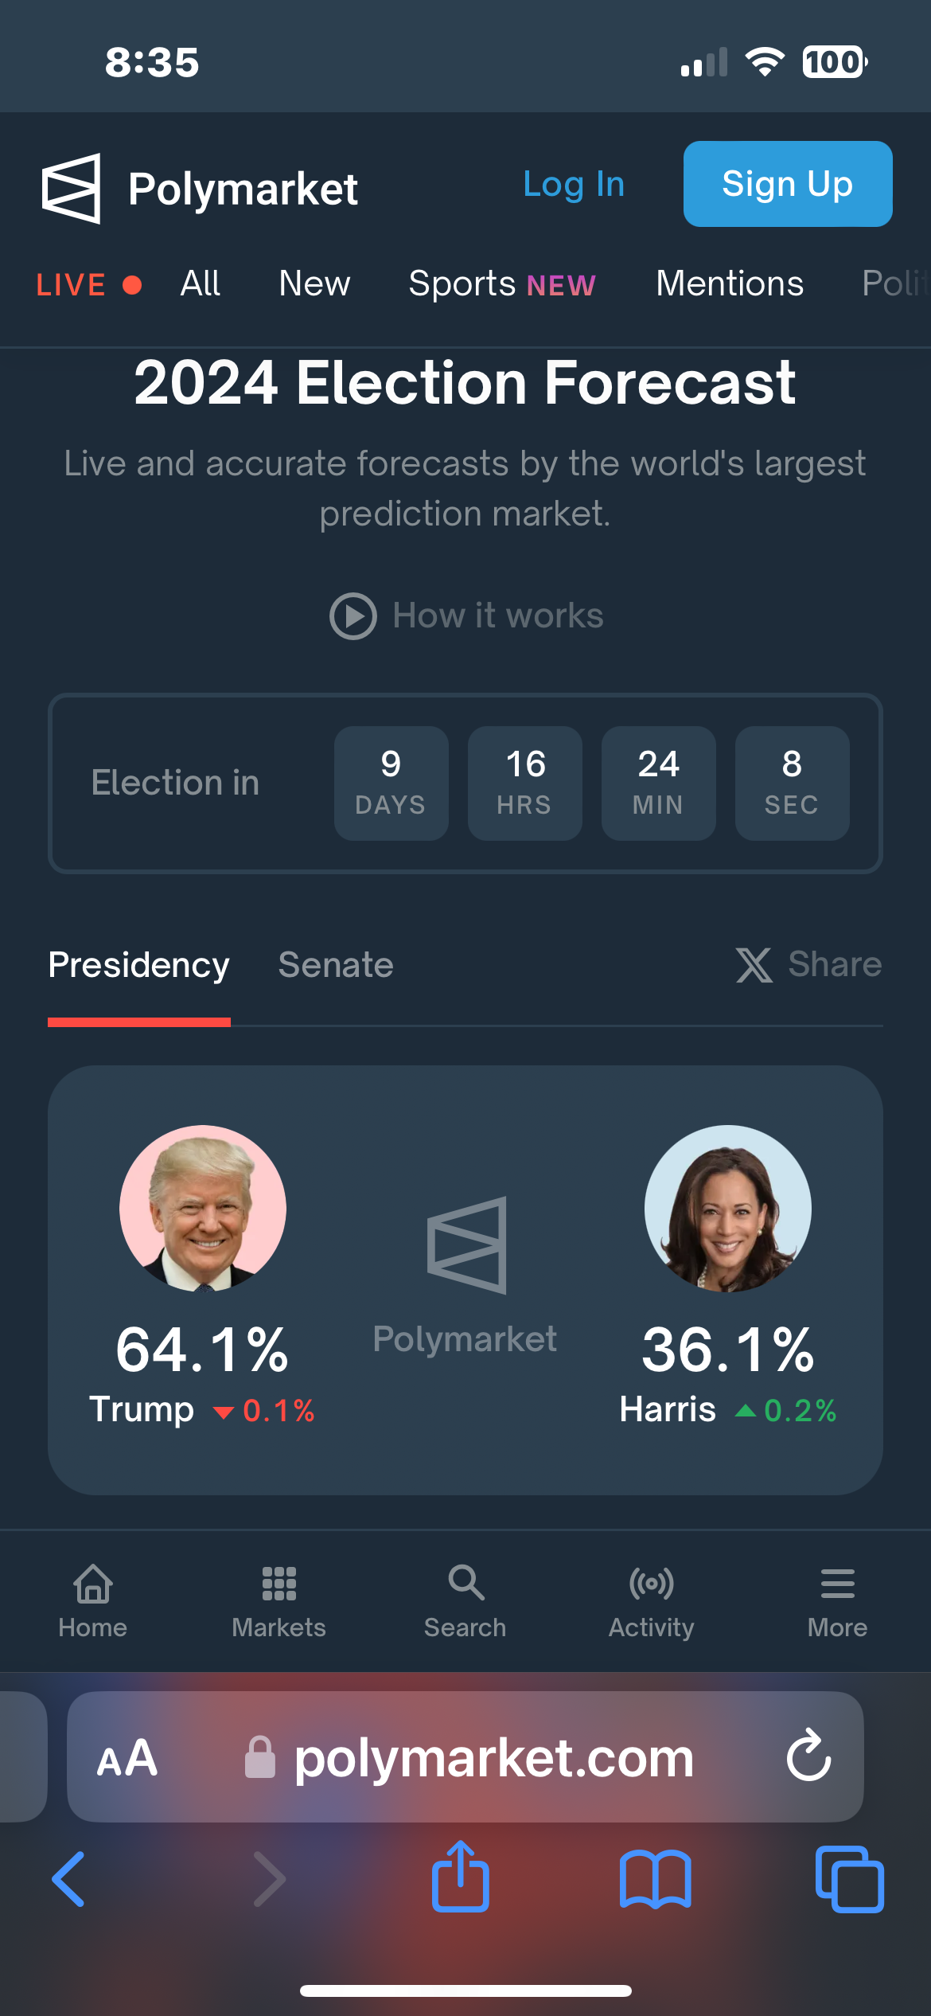Click the Log In link
931x2016 pixels.
[574, 184]
